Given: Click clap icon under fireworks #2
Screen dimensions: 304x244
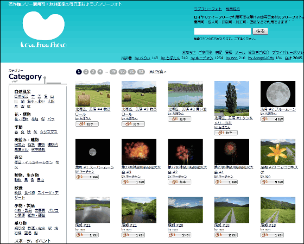Looking at the screenshot, I should click(180, 182).
